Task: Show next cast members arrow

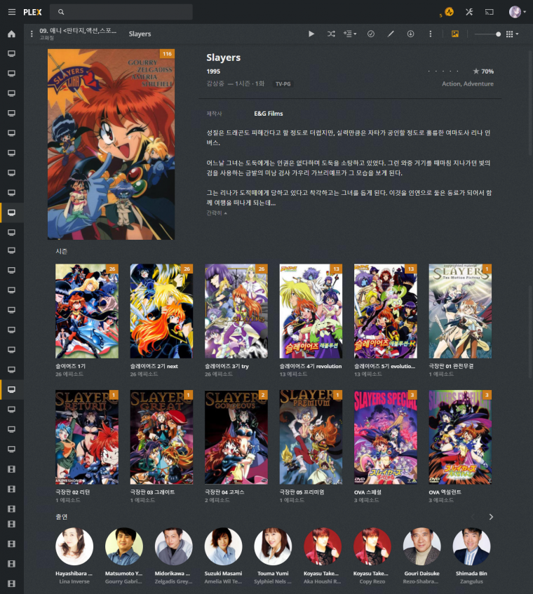Action: [x=491, y=517]
